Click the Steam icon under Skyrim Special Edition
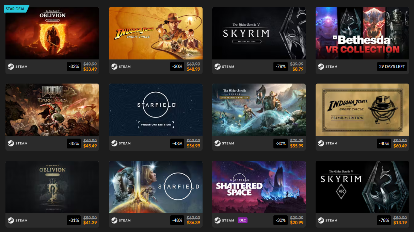Screen dimensions: 414x232 (218, 67)
